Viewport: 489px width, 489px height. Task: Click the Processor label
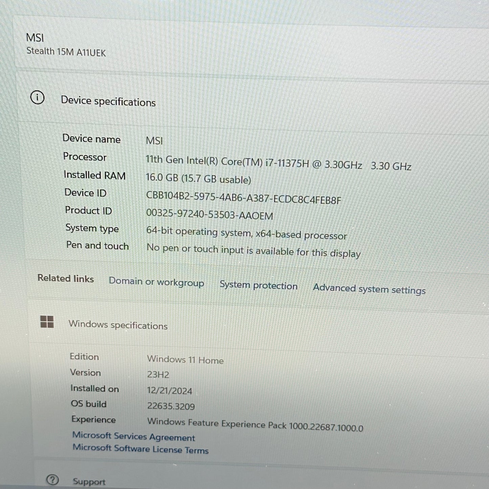(85, 157)
